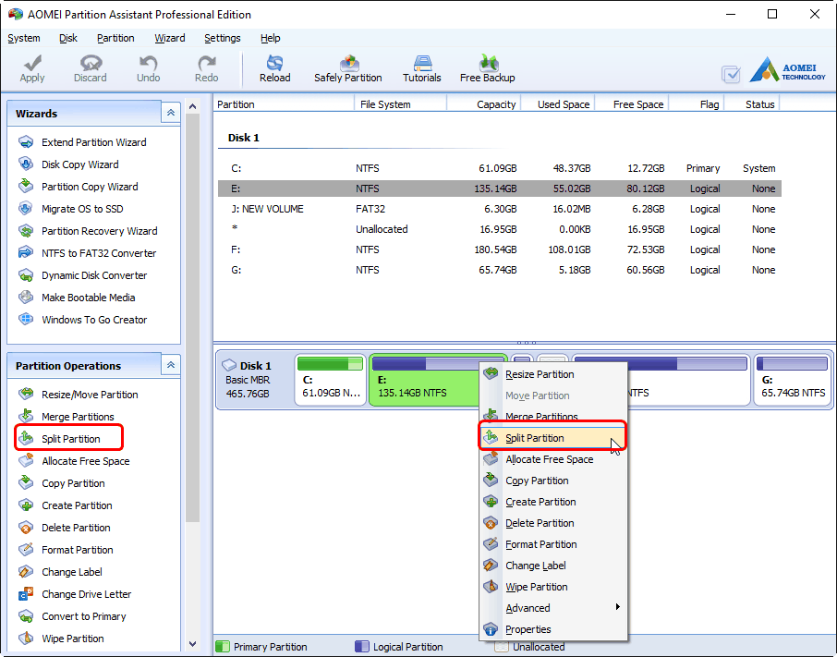This screenshot has height=657, width=837.
Task: Open Partition Recovery Wizard
Action: [x=88, y=231]
